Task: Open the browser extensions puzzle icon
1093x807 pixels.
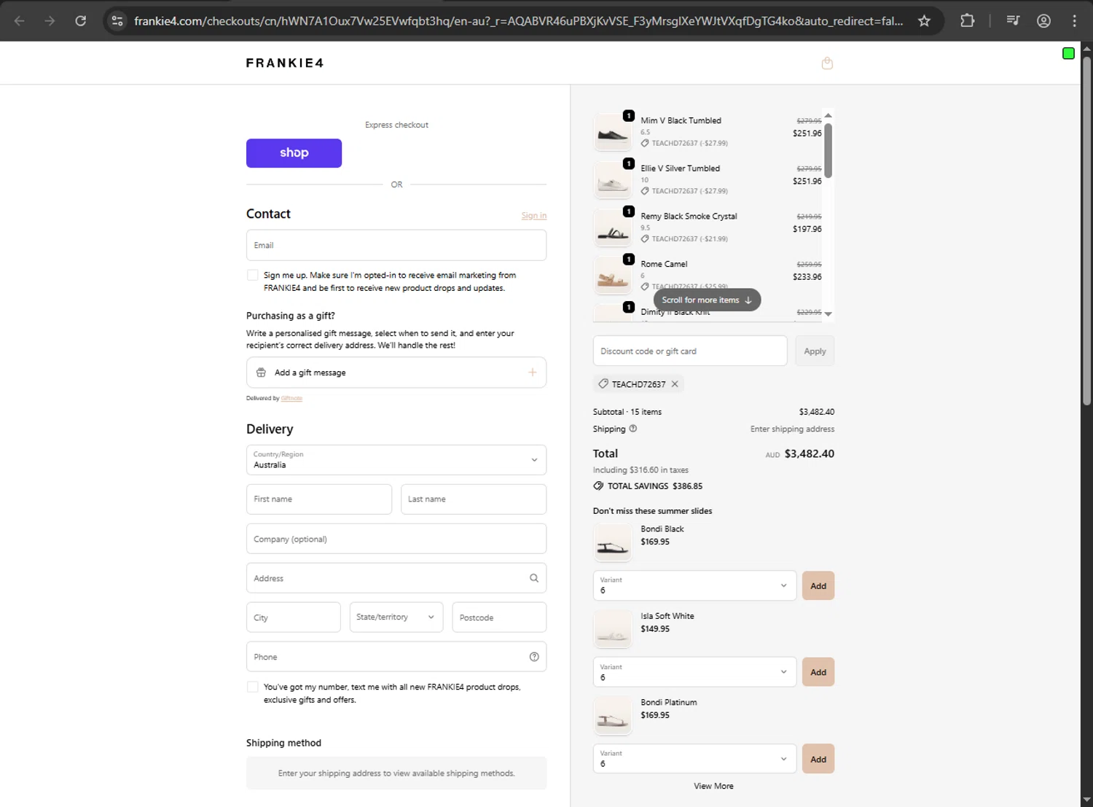Action: click(968, 21)
